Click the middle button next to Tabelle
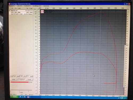The image size is (133, 100). tap(22, 79)
